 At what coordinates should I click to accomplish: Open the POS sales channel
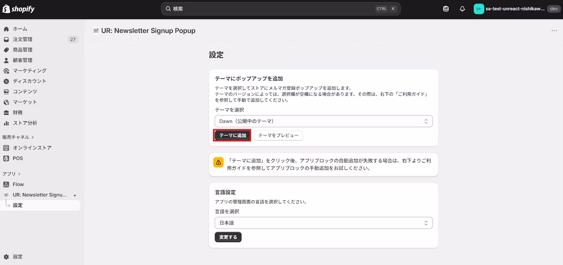(x=18, y=158)
